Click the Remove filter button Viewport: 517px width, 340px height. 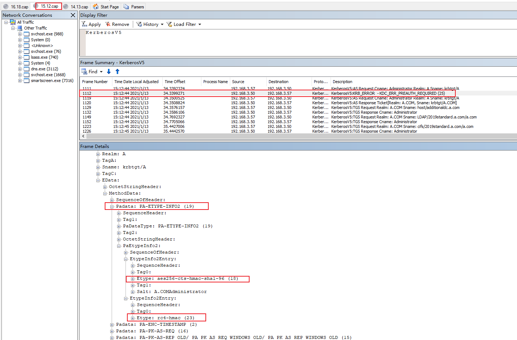point(117,24)
